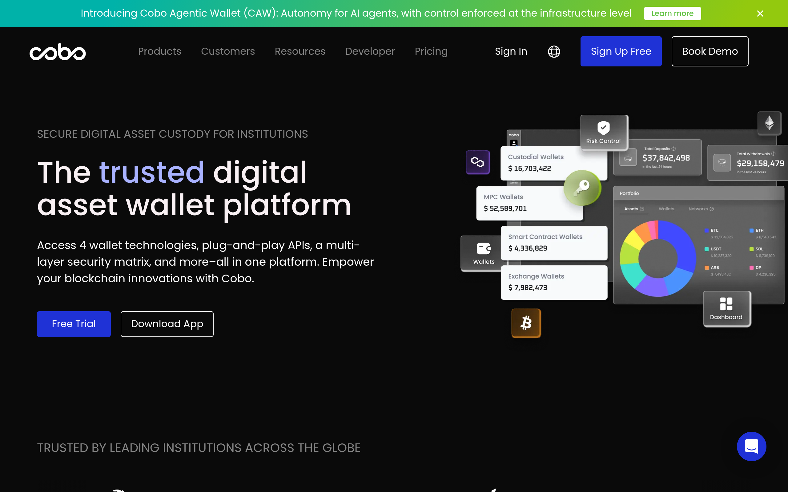Click the Cobo logo in the header
788x492 pixels.
(58, 51)
